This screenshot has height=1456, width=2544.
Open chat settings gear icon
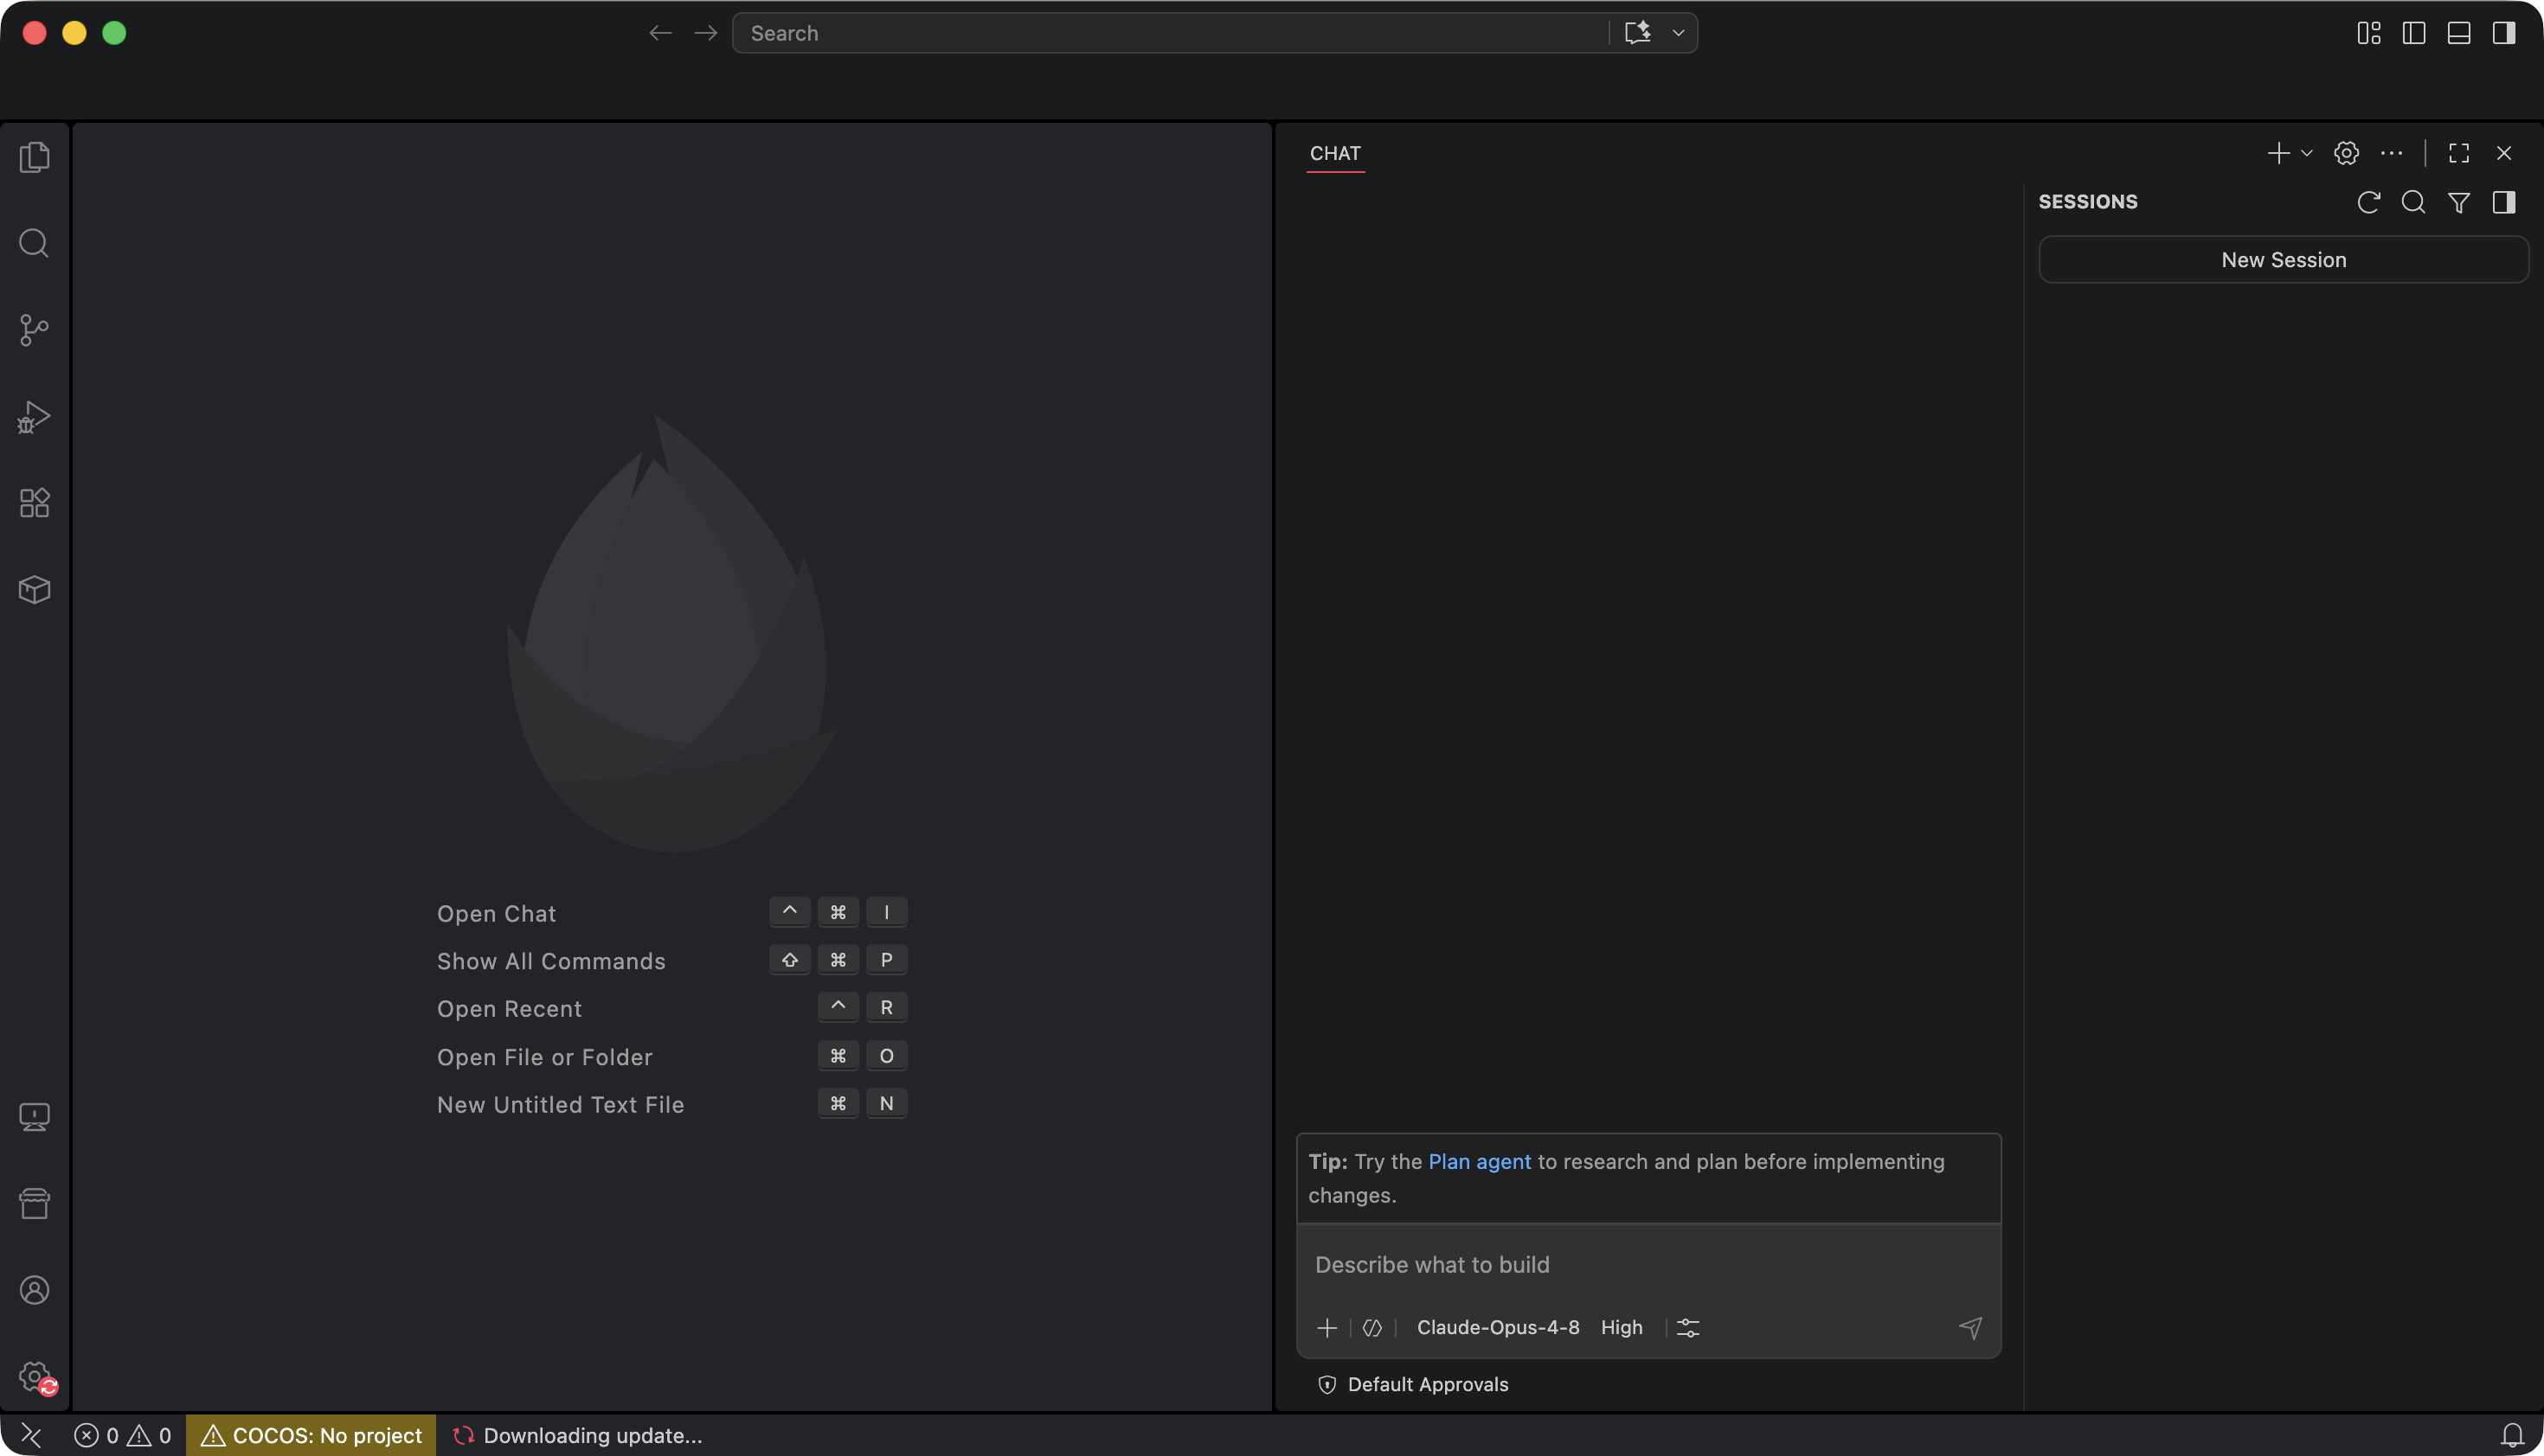pyautogui.click(x=2346, y=153)
